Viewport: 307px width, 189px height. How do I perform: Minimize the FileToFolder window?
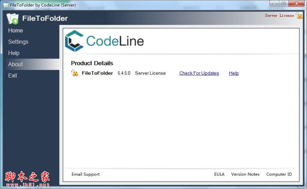click(x=274, y=3)
